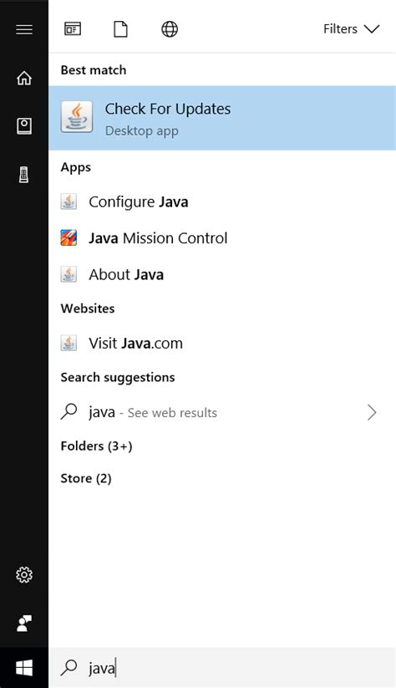Filter results by Documents icon
The width and height of the screenshot is (396, 688).
[120, 29]
